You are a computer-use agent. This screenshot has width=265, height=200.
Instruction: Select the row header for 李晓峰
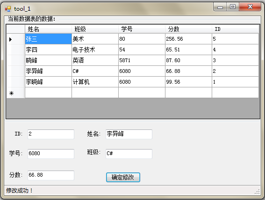pos(15,82)
